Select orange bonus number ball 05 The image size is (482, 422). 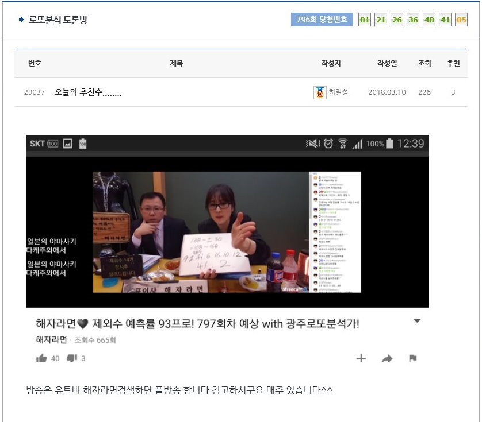(x=461, y=20)
